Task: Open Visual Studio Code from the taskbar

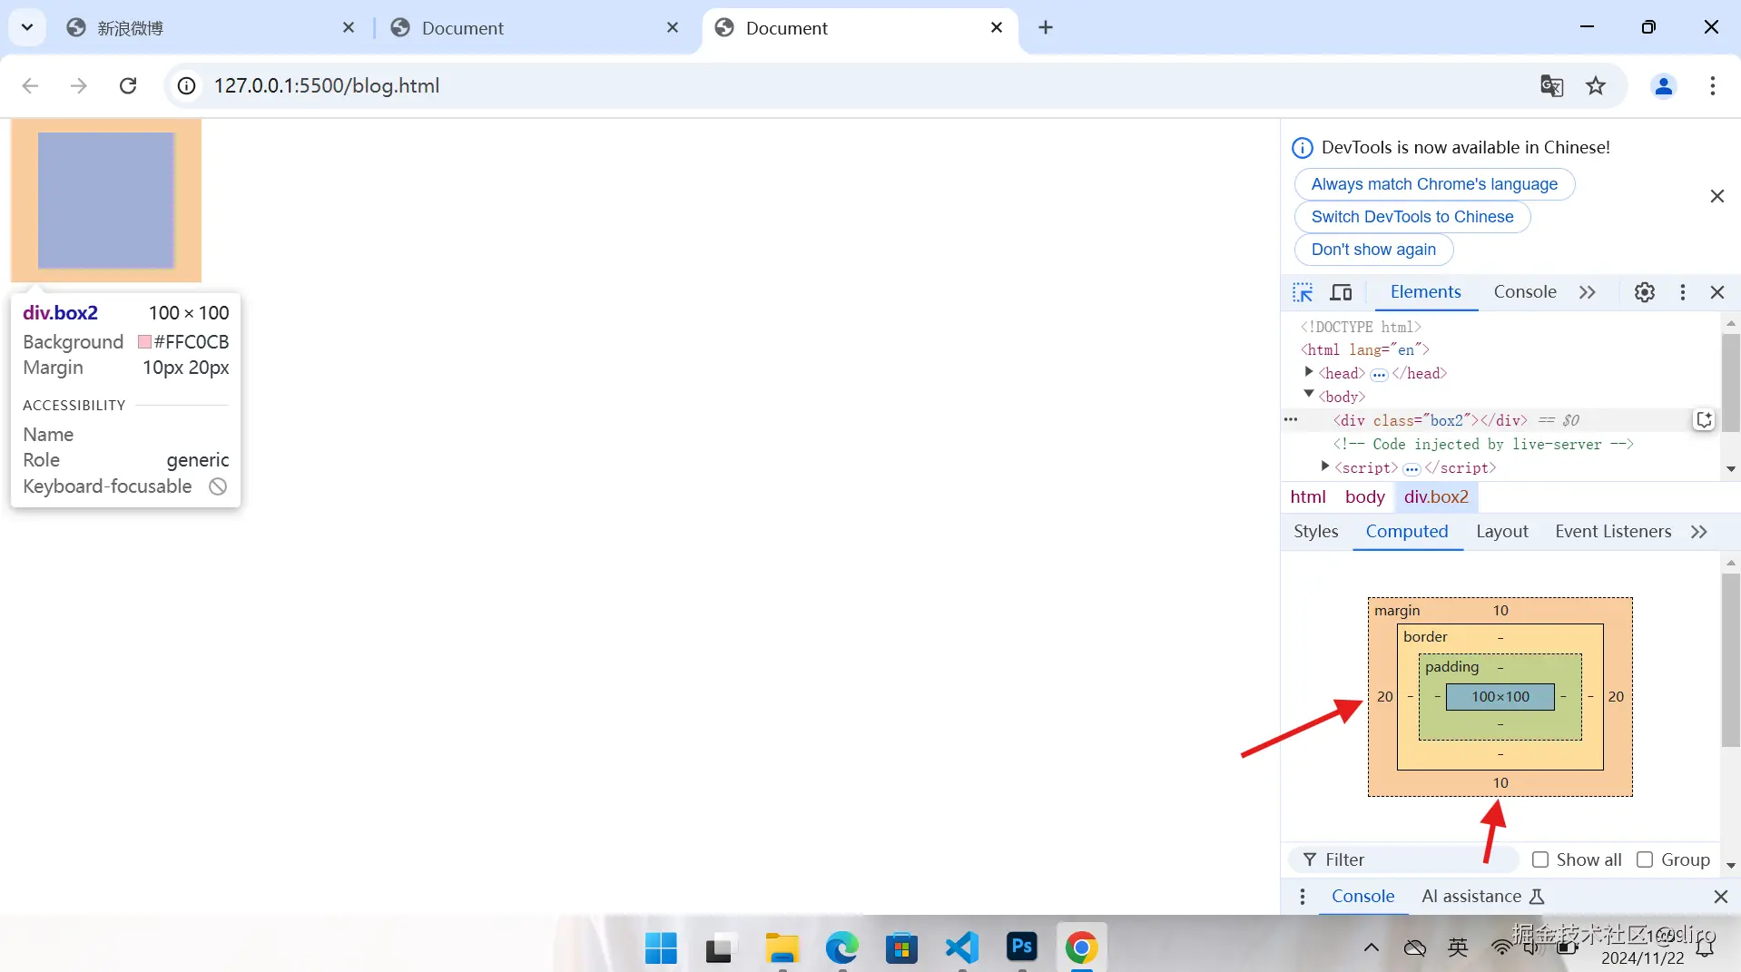Action: point(962,947)
